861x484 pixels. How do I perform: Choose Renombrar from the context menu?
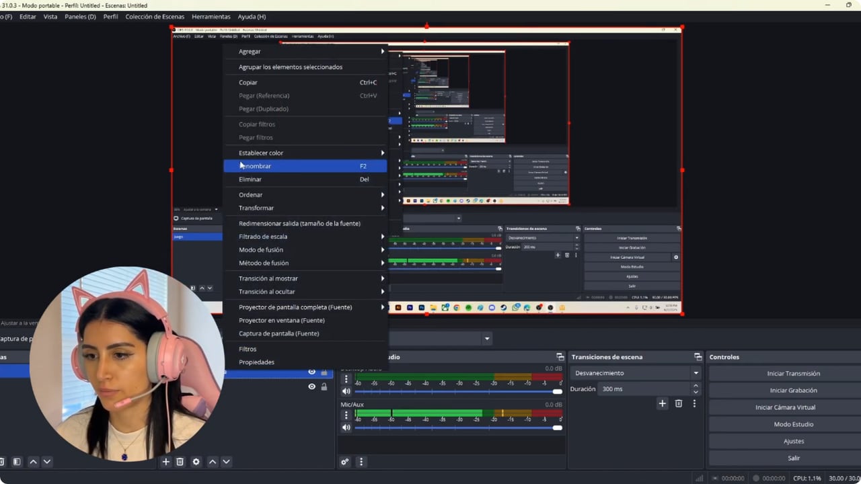tap(305, 166)
